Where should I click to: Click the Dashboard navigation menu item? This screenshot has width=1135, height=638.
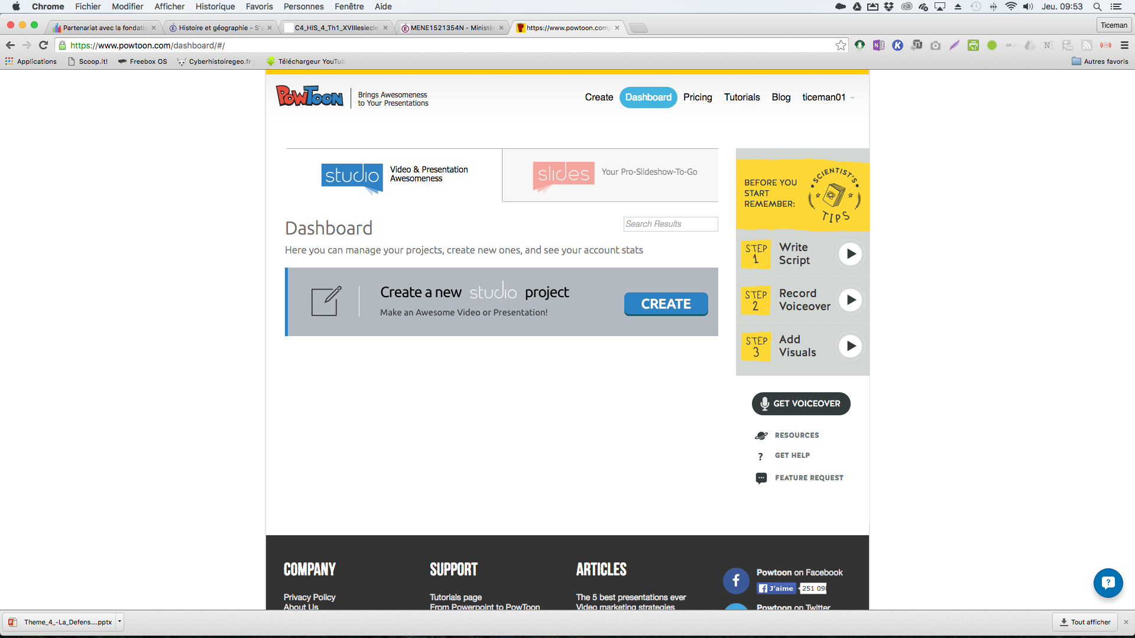pos(648,97)
